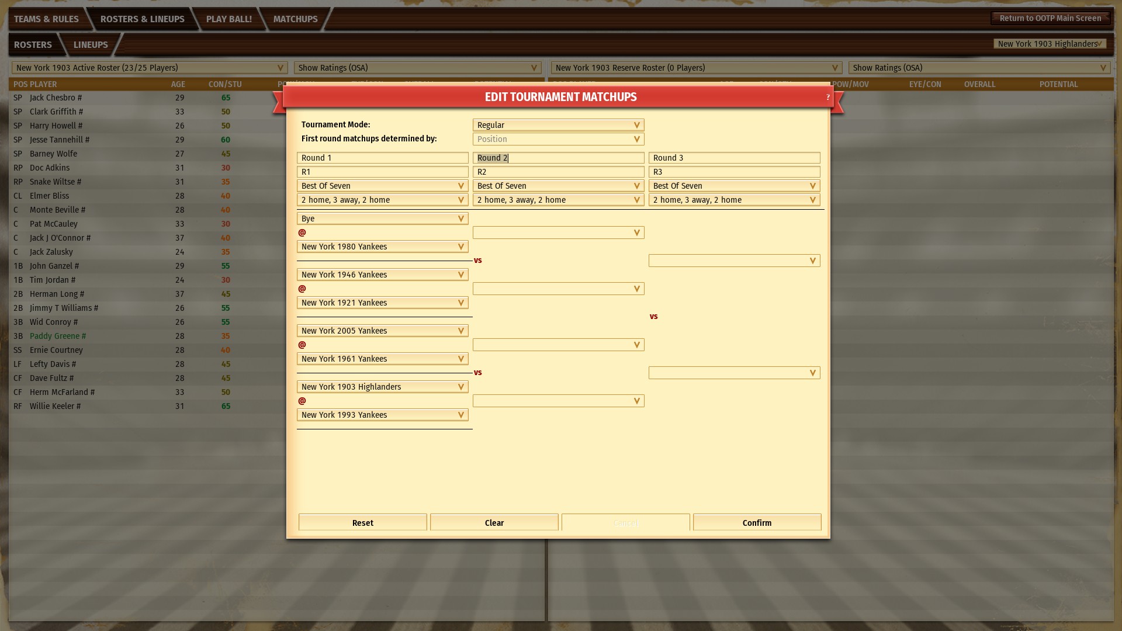Open team selector showing New York 1903 Highlanders

(x=1050, y=44)
